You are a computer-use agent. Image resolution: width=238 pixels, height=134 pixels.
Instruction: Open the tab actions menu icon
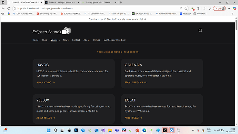[3, 2]
